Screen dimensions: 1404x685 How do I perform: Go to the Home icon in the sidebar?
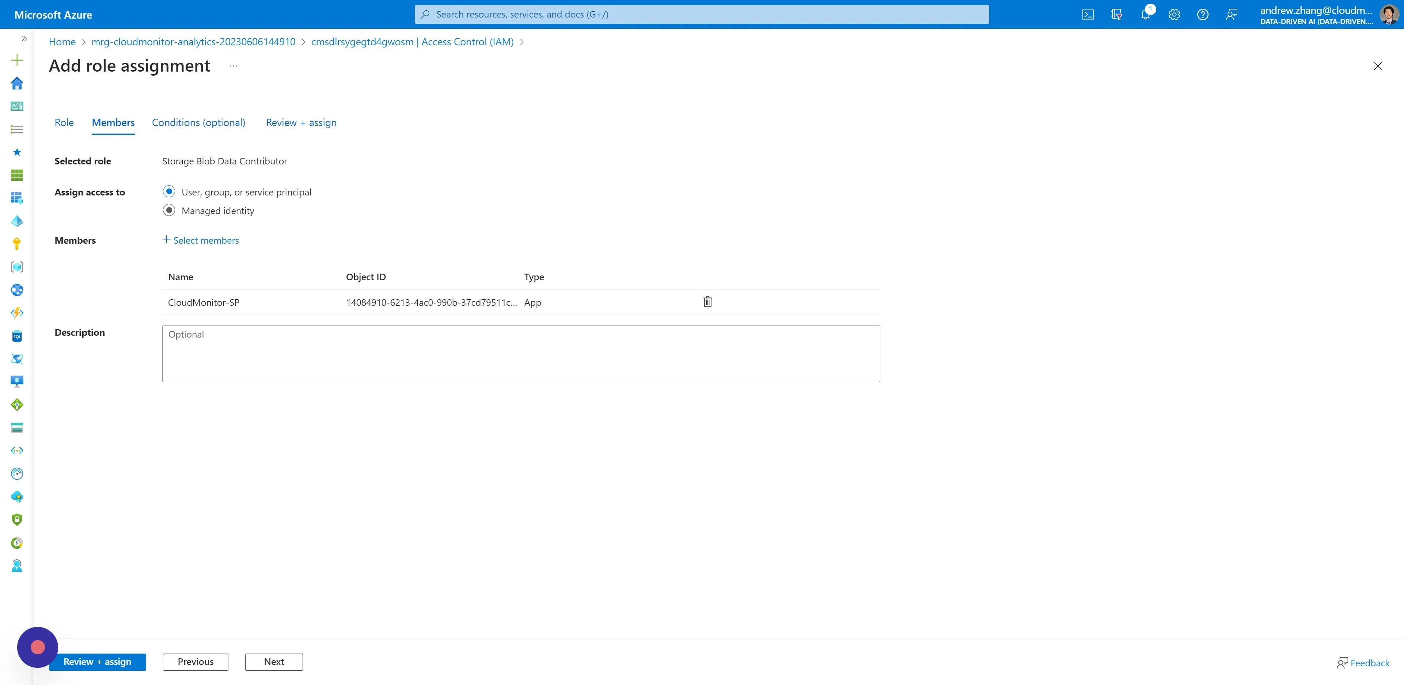click(x=17, y=83)
